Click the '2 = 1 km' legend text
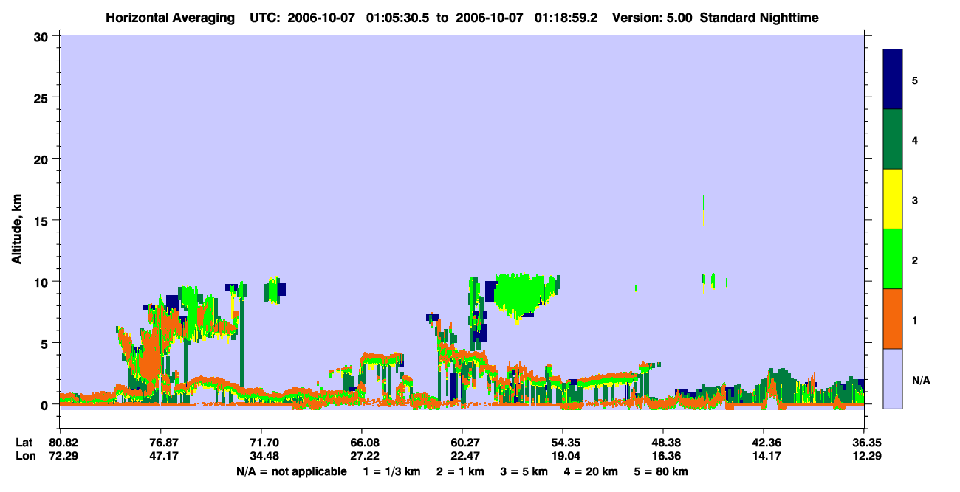Viewport: 960px width, 492px height. 460,471
